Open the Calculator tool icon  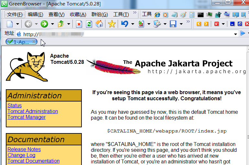point(192,15)
